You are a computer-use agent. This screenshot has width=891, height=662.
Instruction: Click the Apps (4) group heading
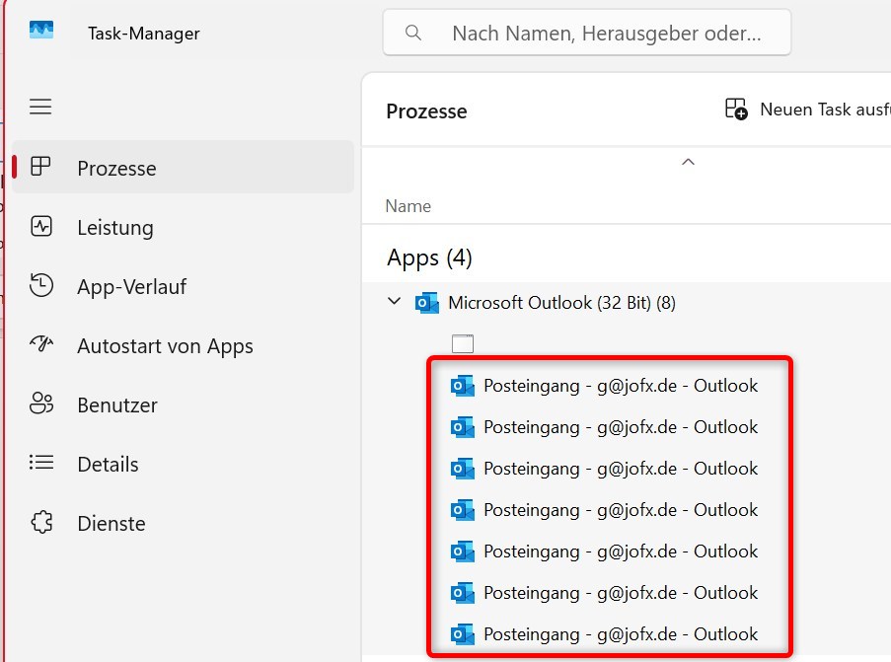coord(429,257)
